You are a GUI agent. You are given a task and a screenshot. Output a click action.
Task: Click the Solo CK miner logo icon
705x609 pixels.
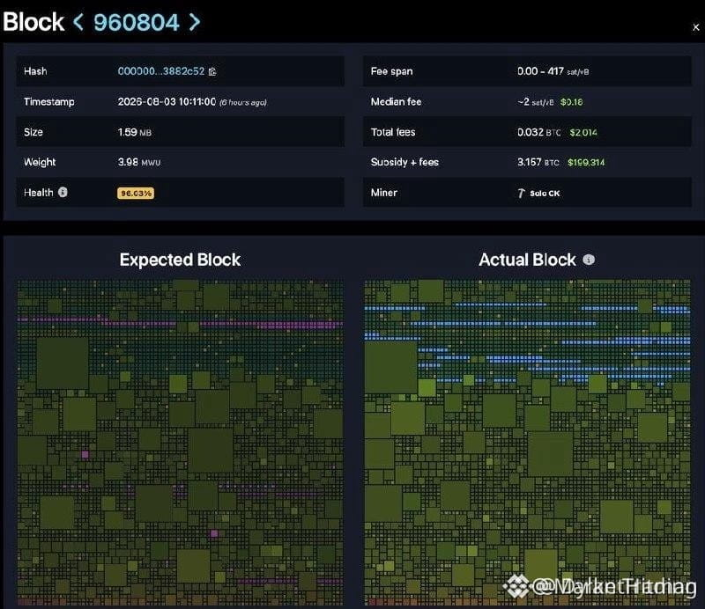click(521, 193)
